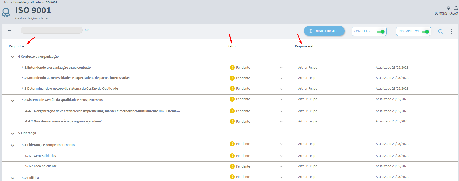
Task: Click the yellow pending icon for requirement 4.3
Action: coord(232,88)
